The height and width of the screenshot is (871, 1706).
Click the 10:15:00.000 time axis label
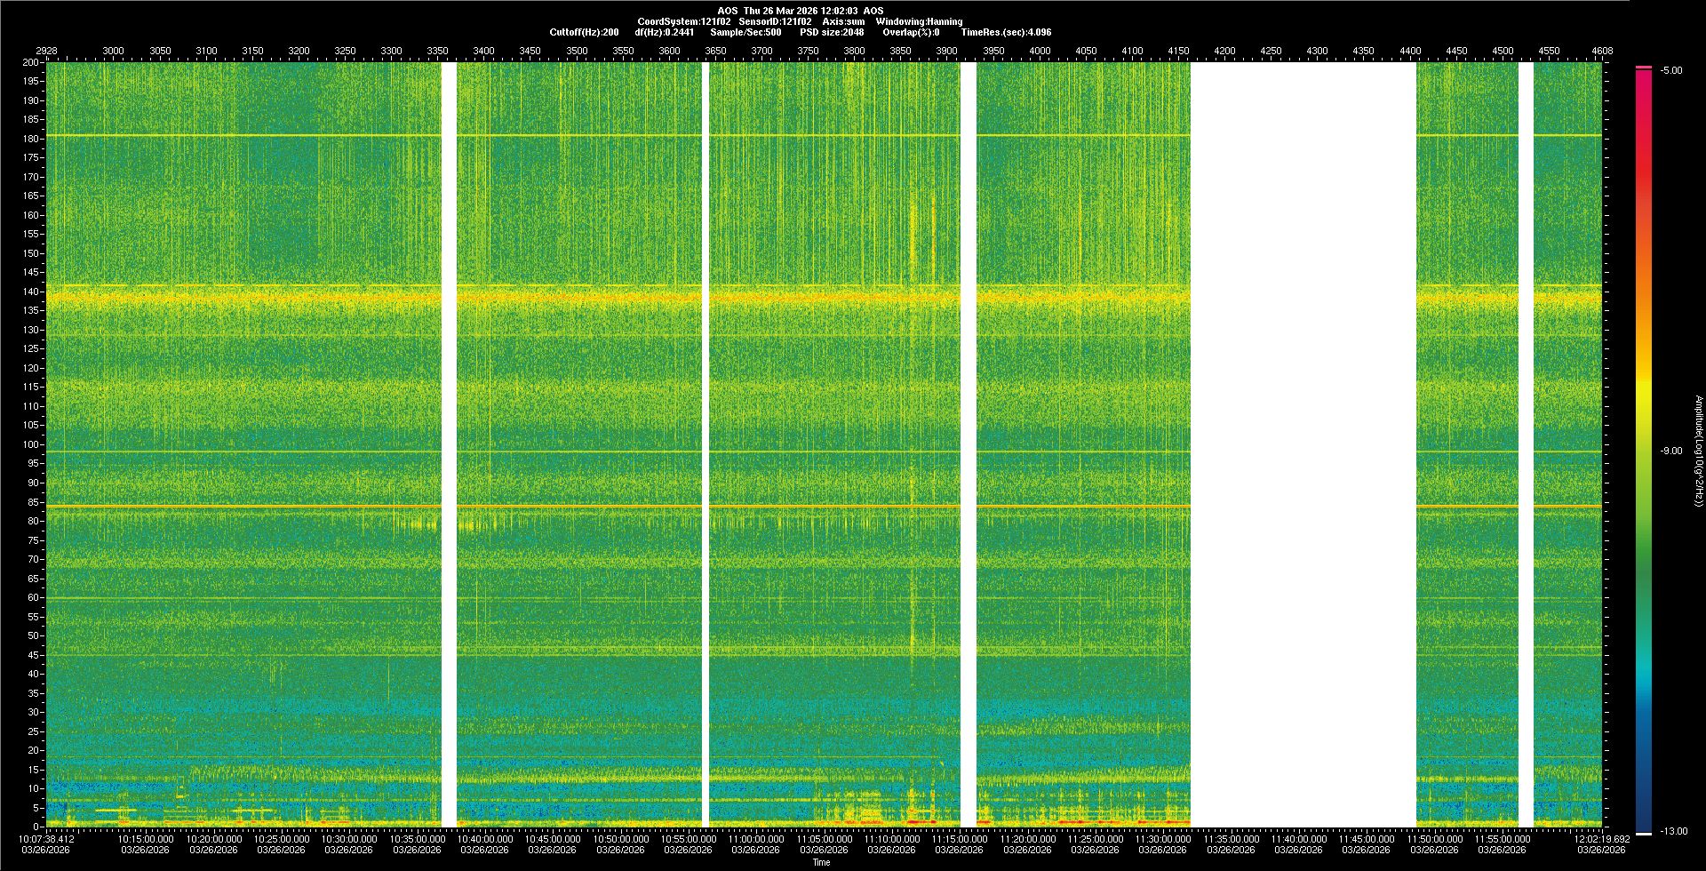[146, 838]
